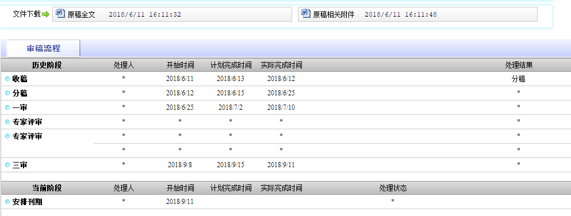Click timestamp 2018/6/11 16:11:48
Image resolution: width=571 pixels, height=216 pixels.
(401, 14)
